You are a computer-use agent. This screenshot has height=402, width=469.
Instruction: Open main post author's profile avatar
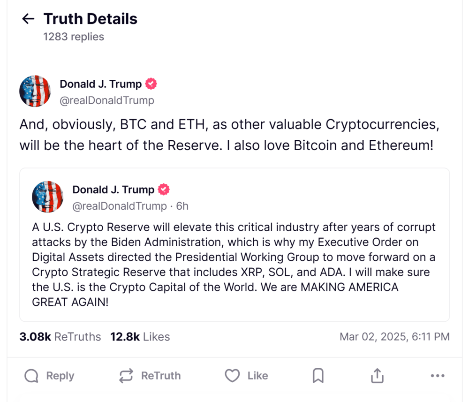click(35, 91)
